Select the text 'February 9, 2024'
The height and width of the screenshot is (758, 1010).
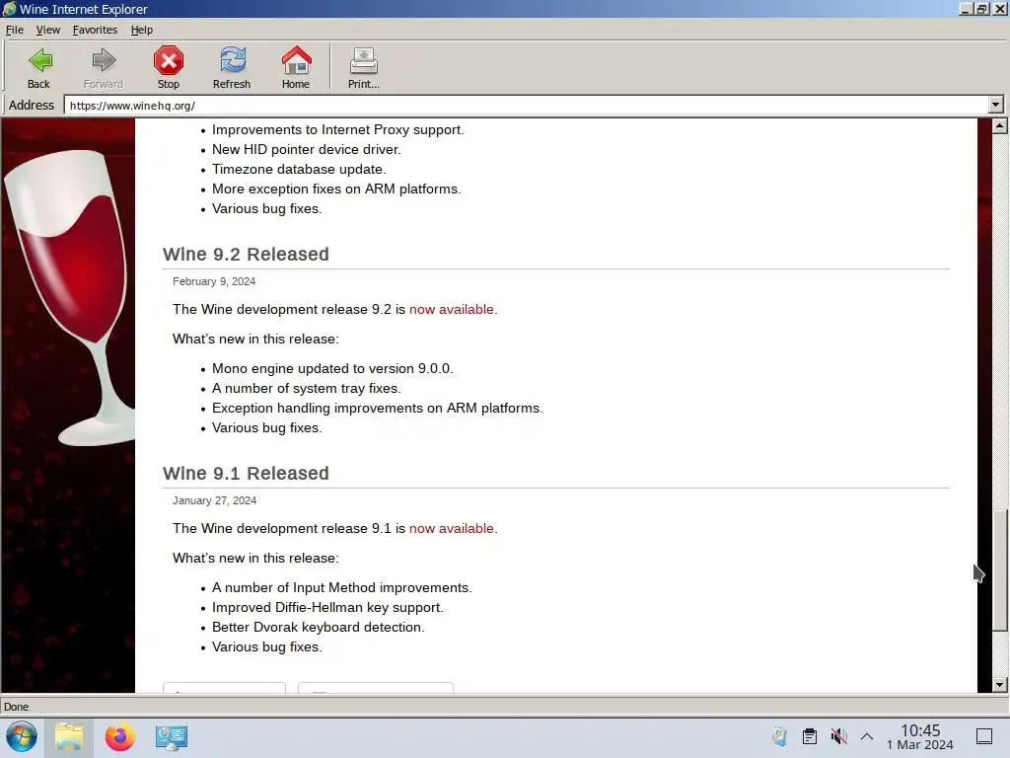click(214, 281)
